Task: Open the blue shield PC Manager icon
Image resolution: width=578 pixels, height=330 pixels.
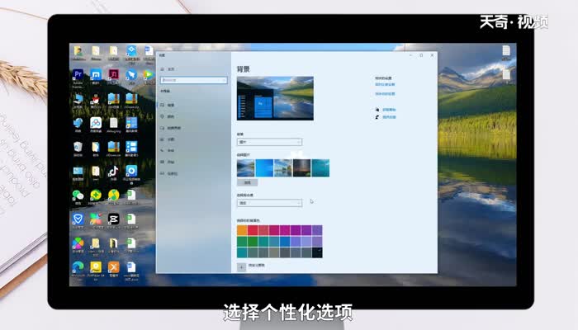Action: click(x=78, y=221)
